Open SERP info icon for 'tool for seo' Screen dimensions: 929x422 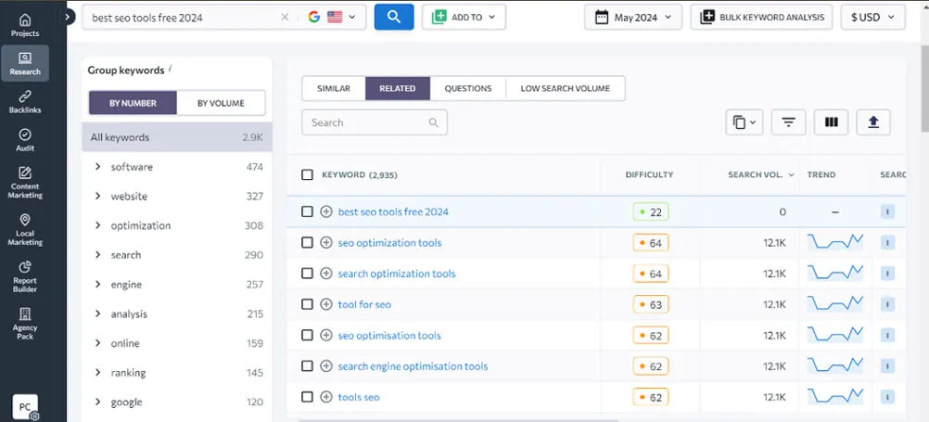887,304
